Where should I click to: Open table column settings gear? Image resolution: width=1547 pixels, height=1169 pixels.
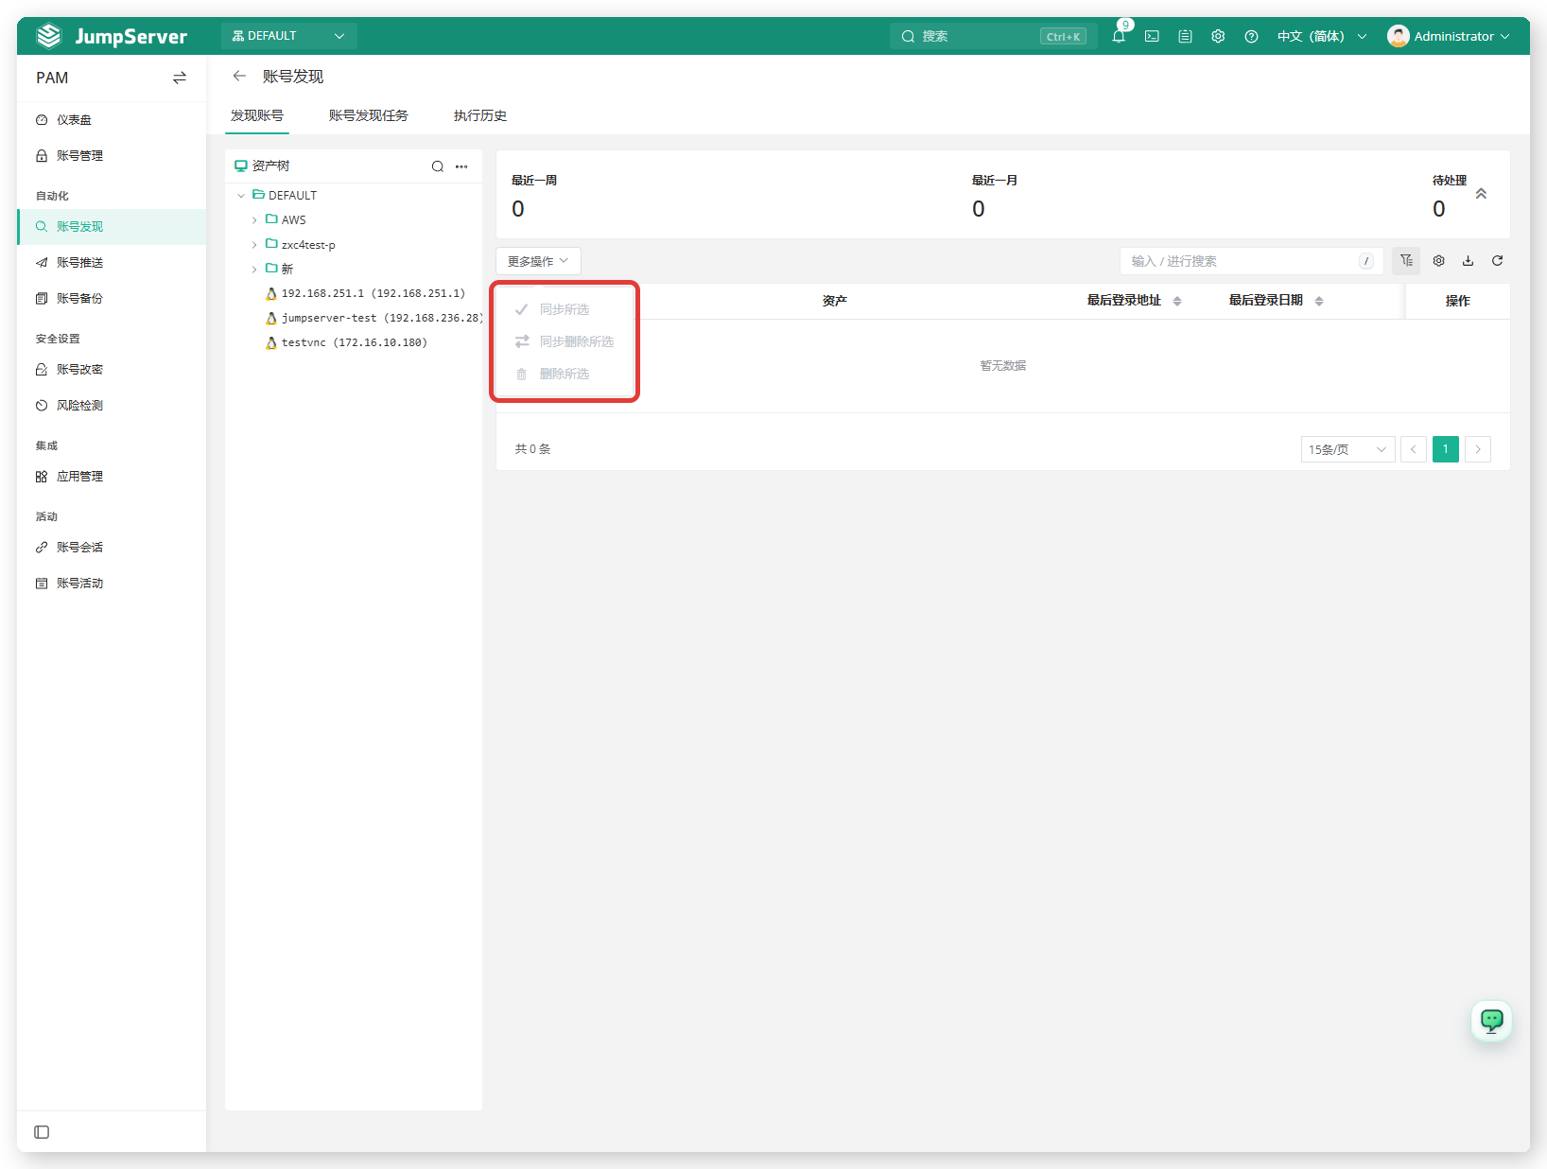pos(1438,261)
